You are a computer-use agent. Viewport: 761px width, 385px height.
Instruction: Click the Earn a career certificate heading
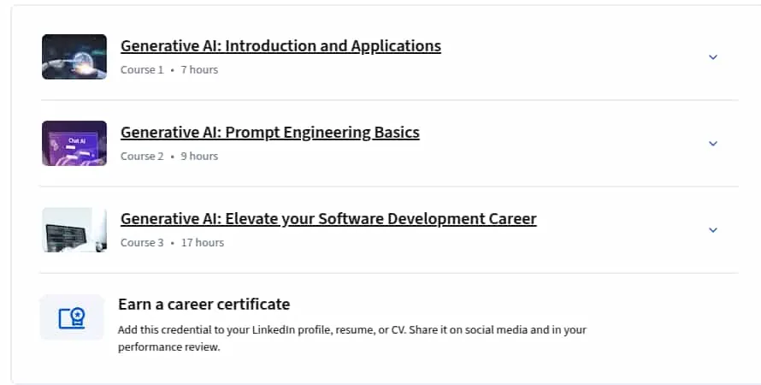click(204, 304)
